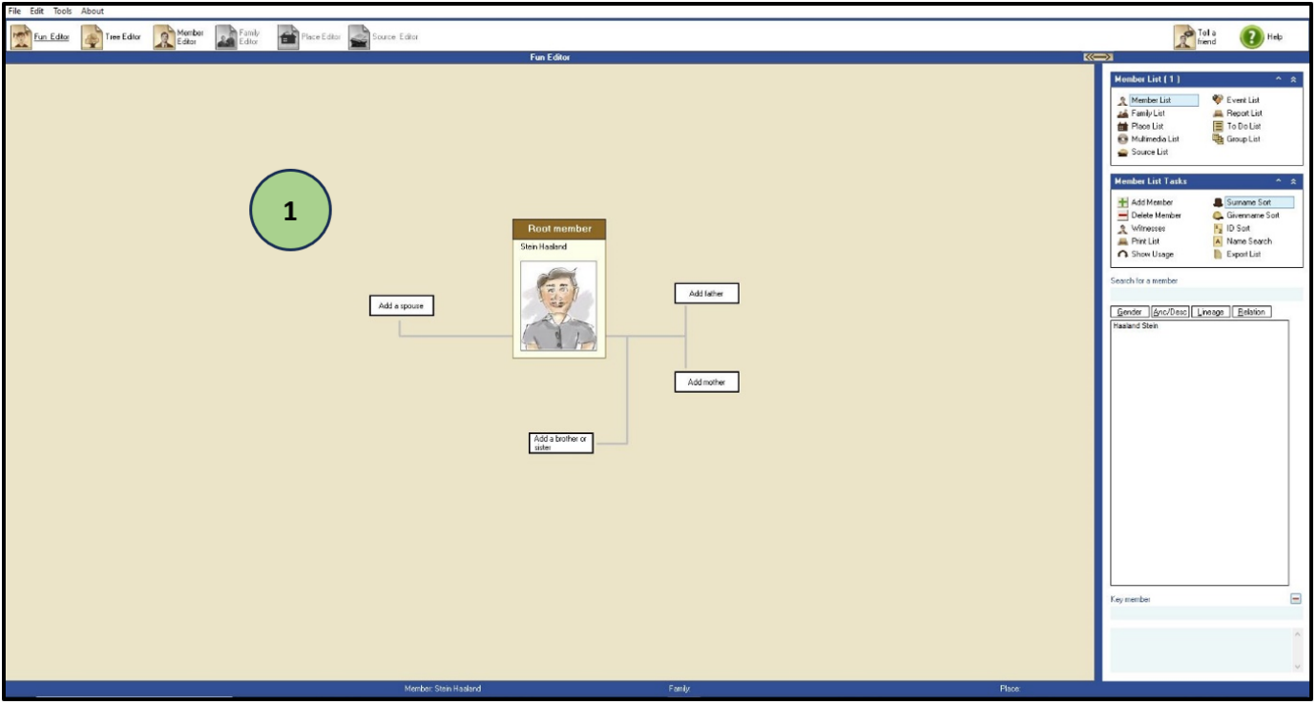The height and width of the screenshot is (704, 1316).
Task: Open the Event List
Action: click(1237, 100)
